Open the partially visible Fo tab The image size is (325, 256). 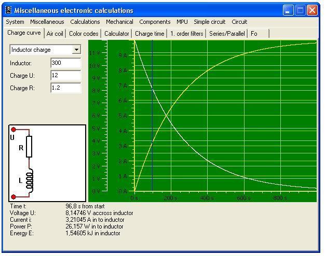pyautogui.click(x=259, y=34)
